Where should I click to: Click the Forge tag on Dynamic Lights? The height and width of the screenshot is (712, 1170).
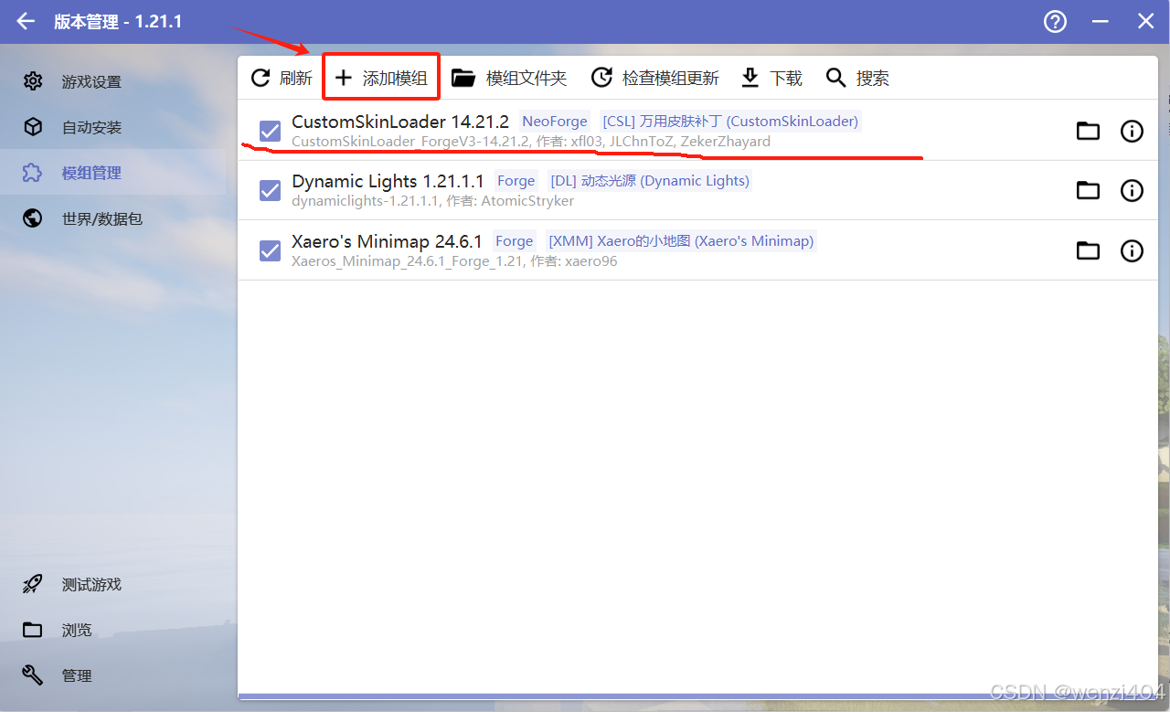[516, 181]
